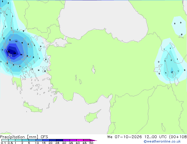Image resolution: width=187 pixels, height=144 pixels.
Task: Click the 'We 07-10-2026' date text
Action: (124, 137)
